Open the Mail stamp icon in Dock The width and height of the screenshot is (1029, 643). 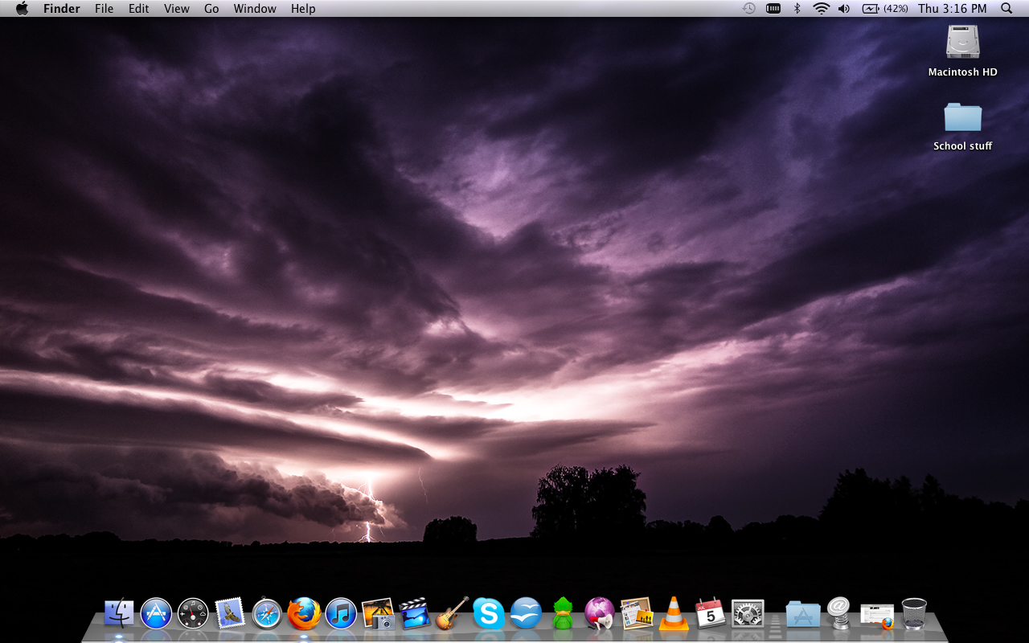(230, 613)
